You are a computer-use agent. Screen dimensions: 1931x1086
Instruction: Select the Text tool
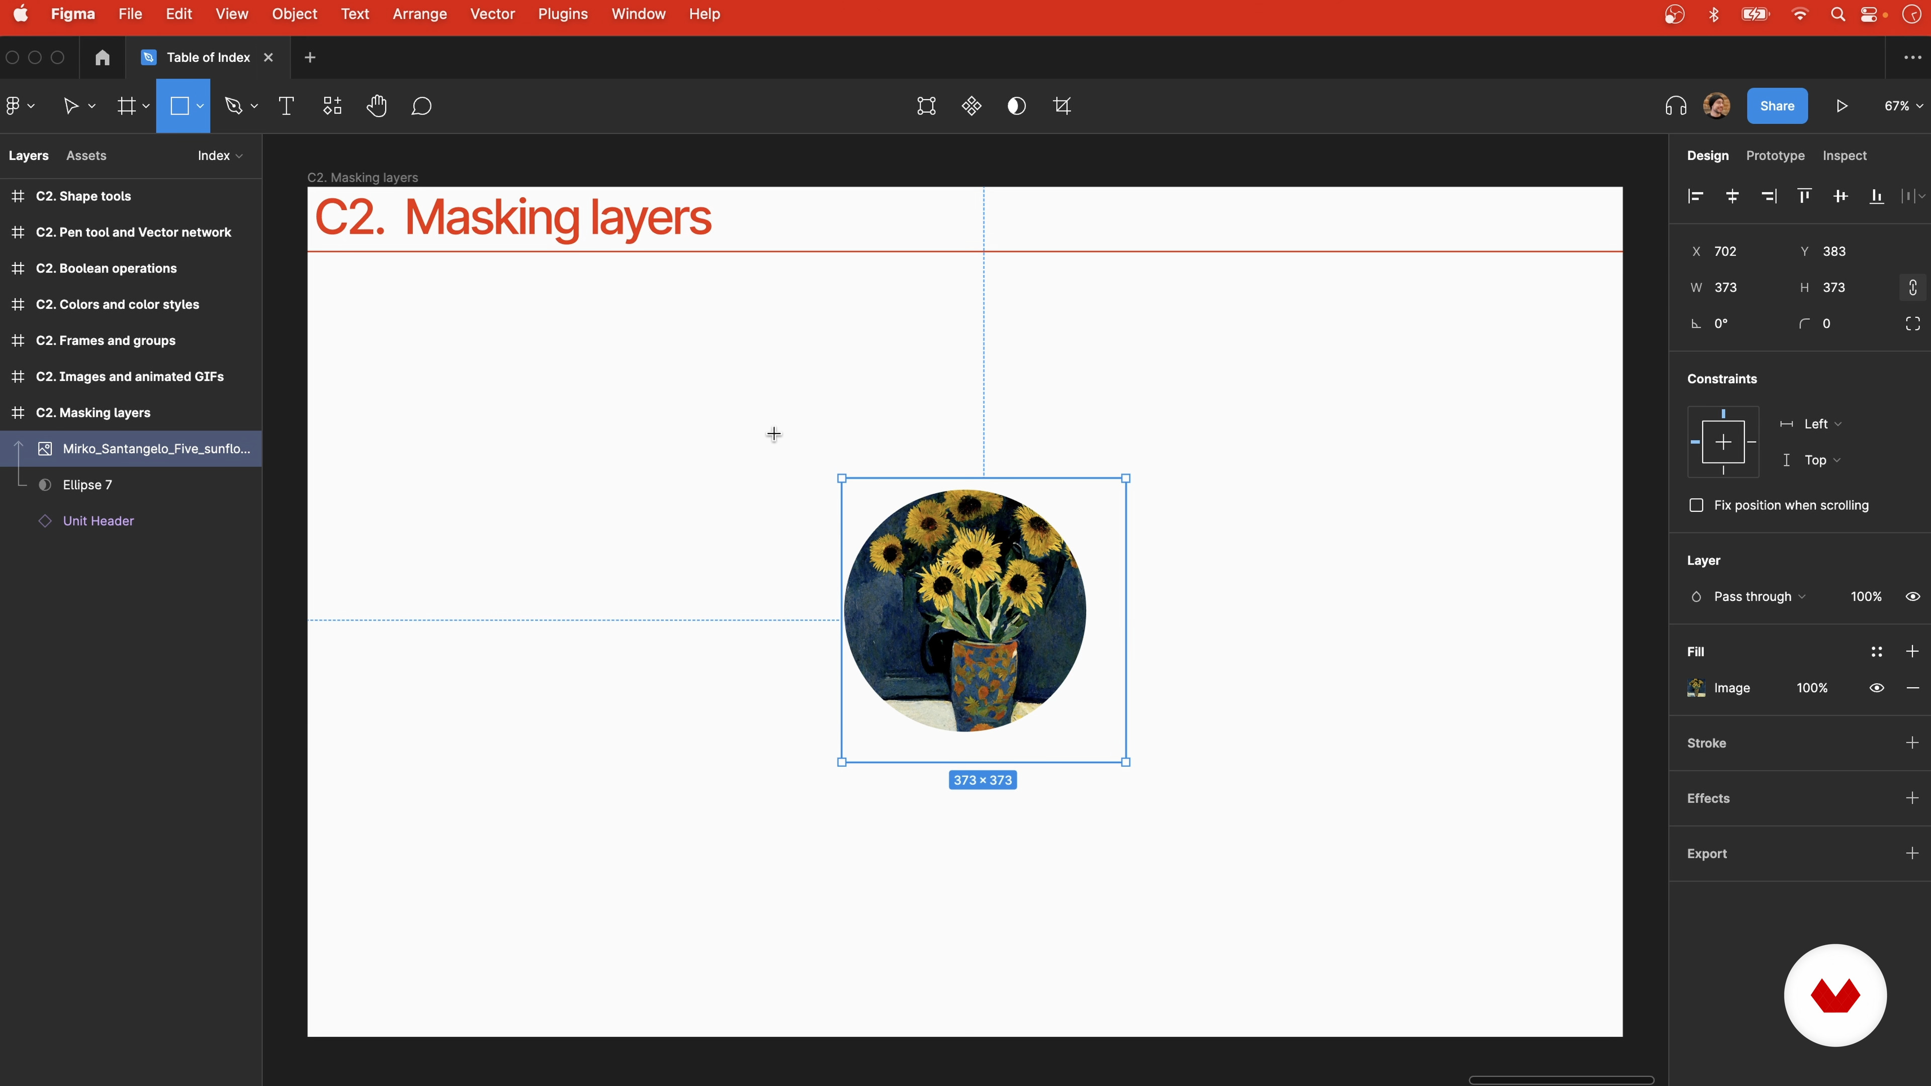click(x=286, y=106)
